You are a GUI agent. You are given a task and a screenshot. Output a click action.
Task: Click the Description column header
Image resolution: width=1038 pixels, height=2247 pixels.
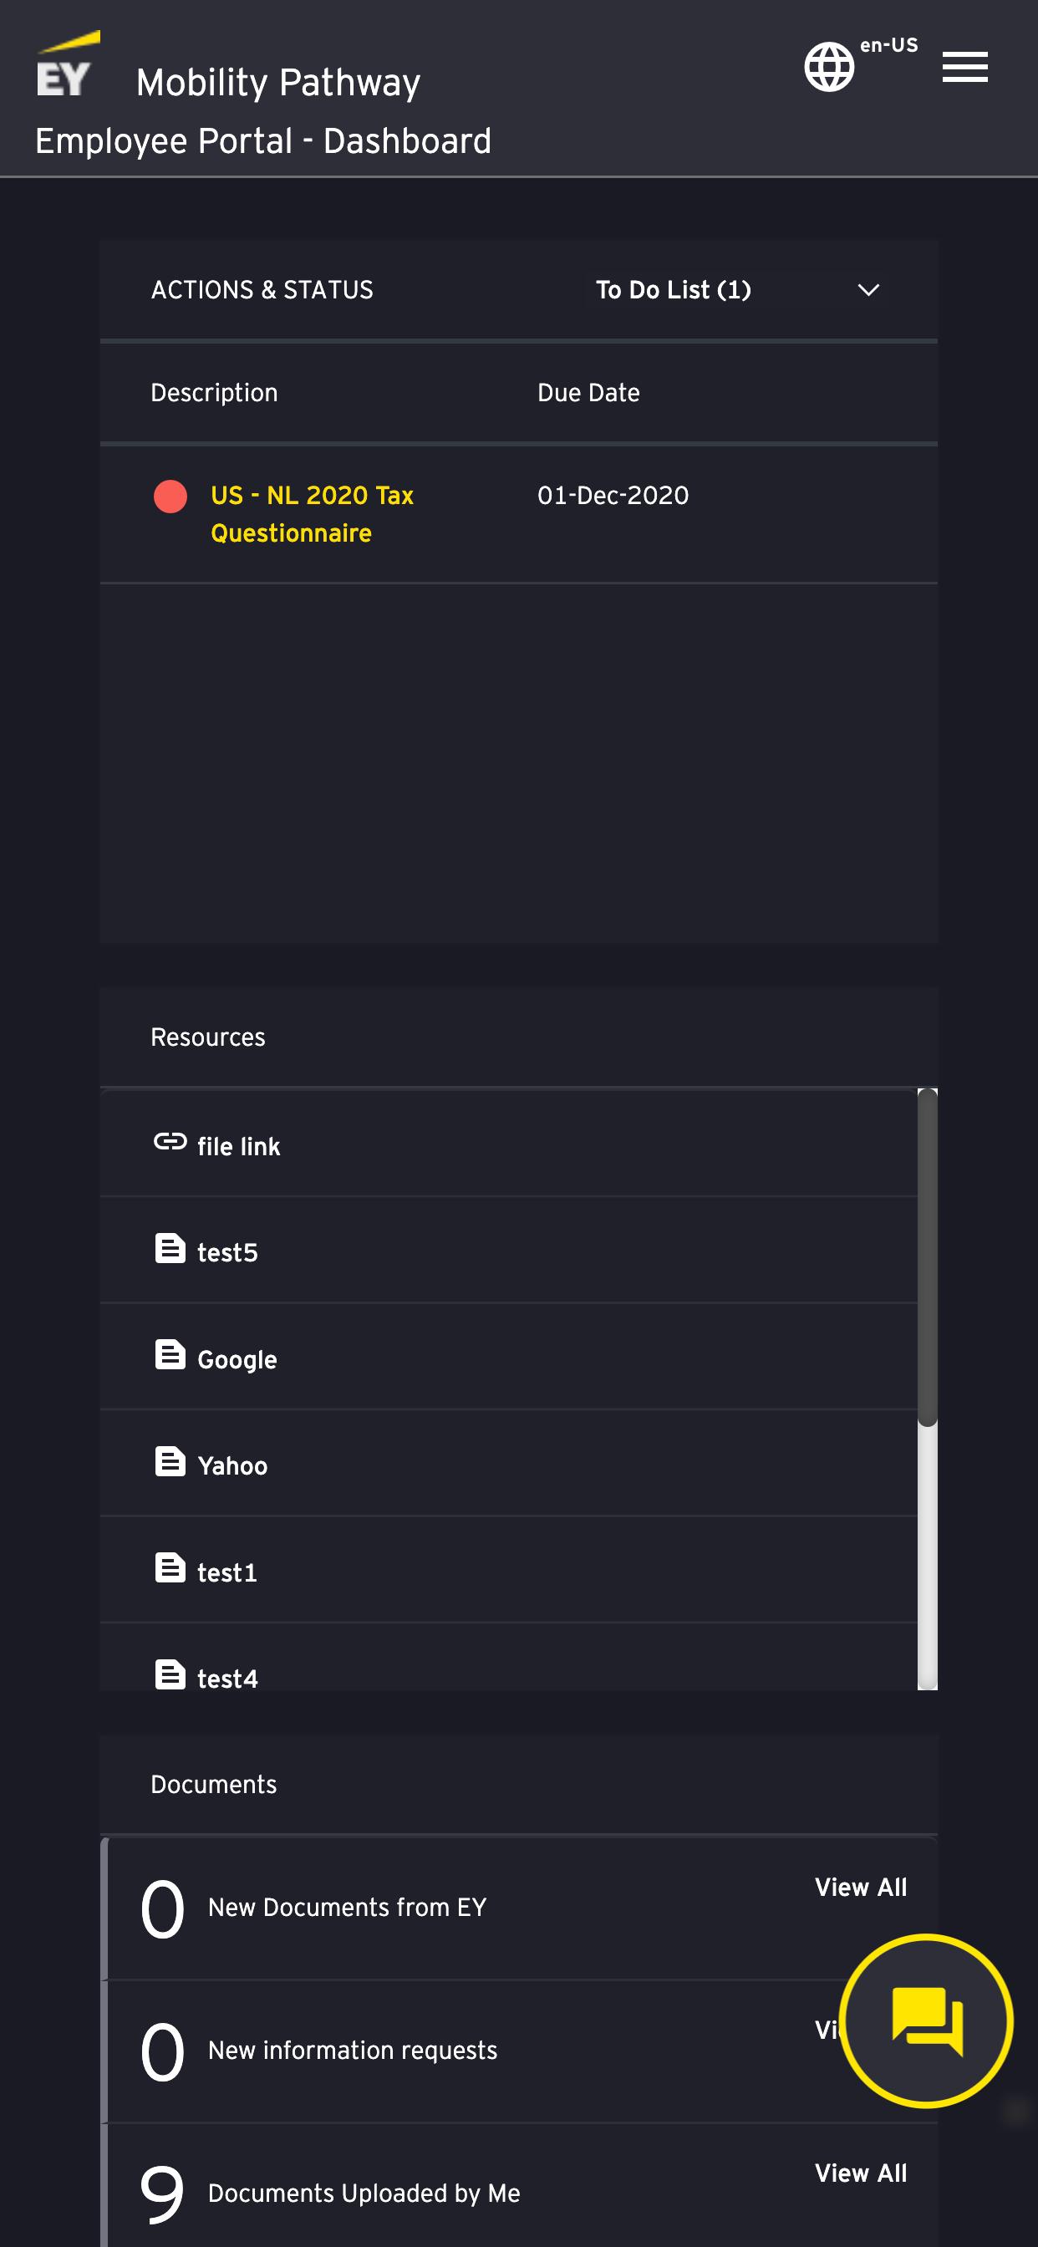click(215, 393)
